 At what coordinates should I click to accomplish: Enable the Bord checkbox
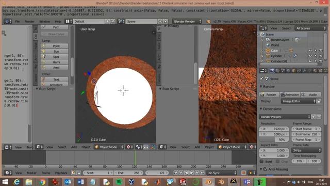261,161
